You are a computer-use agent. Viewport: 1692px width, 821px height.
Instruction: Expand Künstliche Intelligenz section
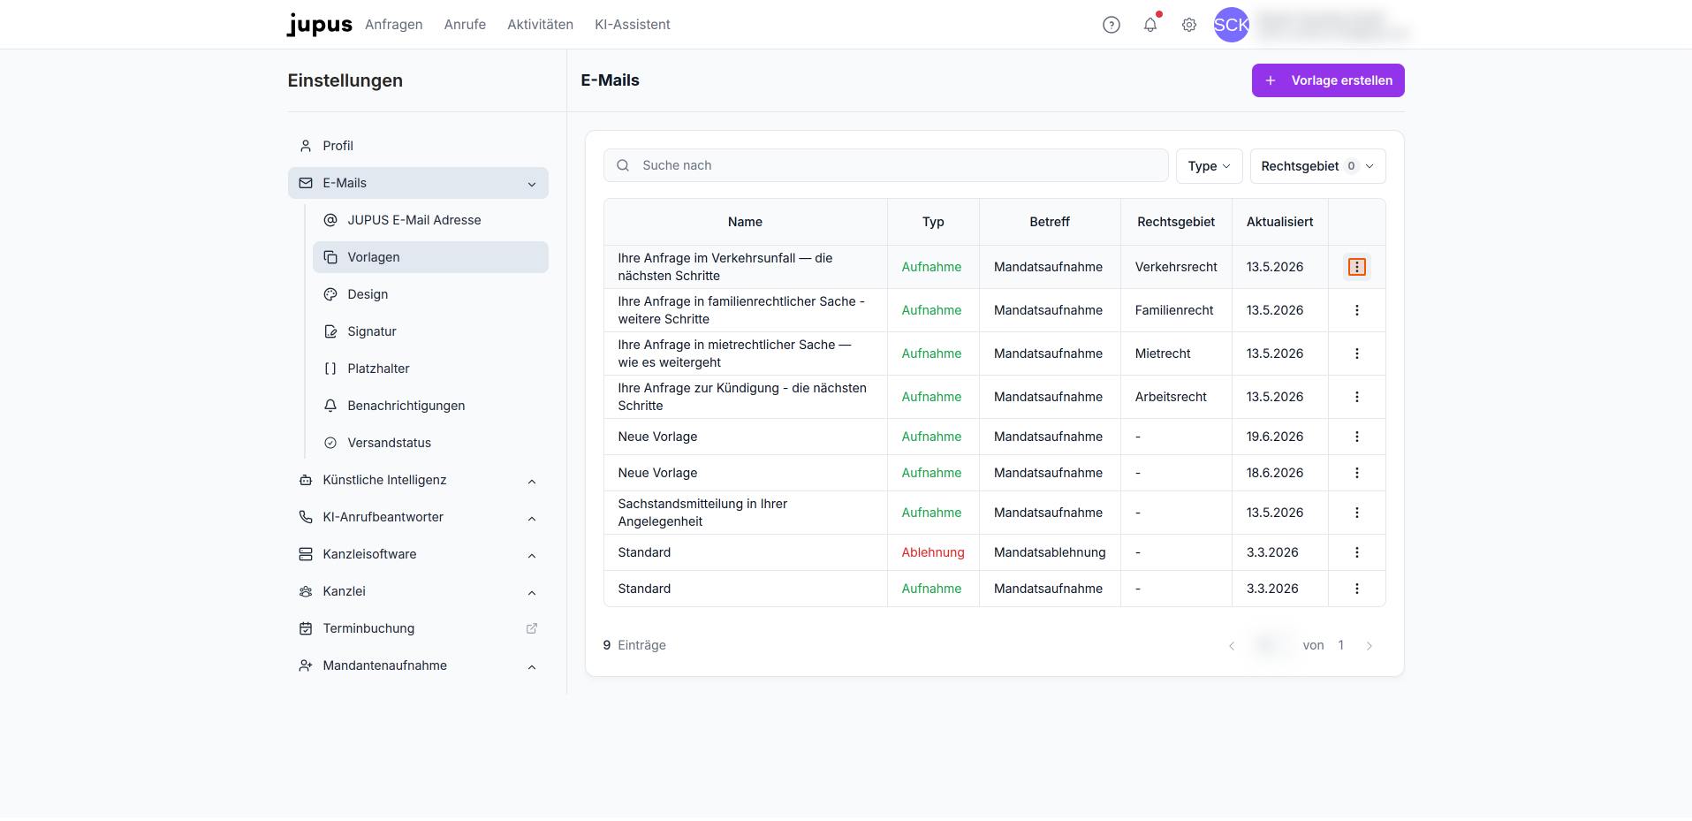coord(418,480)
